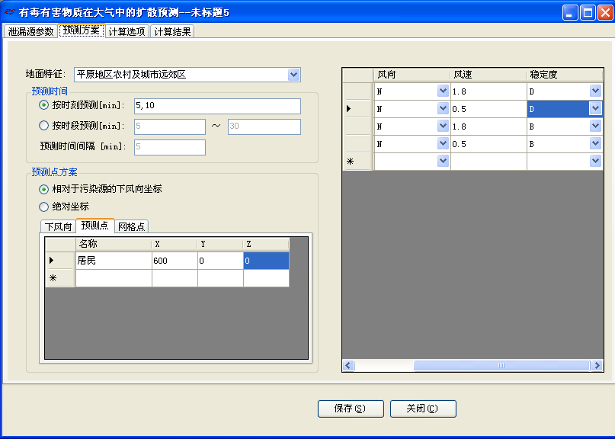This screenshot has height=439, width=615.
Task: Maximize the dialog window
Action: pos(588,12)
